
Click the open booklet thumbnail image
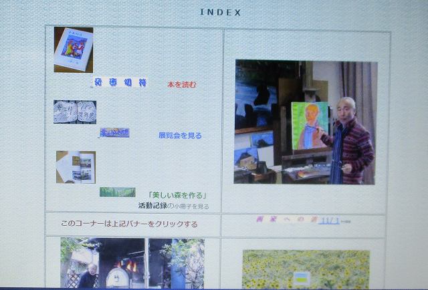click(76, 166)
